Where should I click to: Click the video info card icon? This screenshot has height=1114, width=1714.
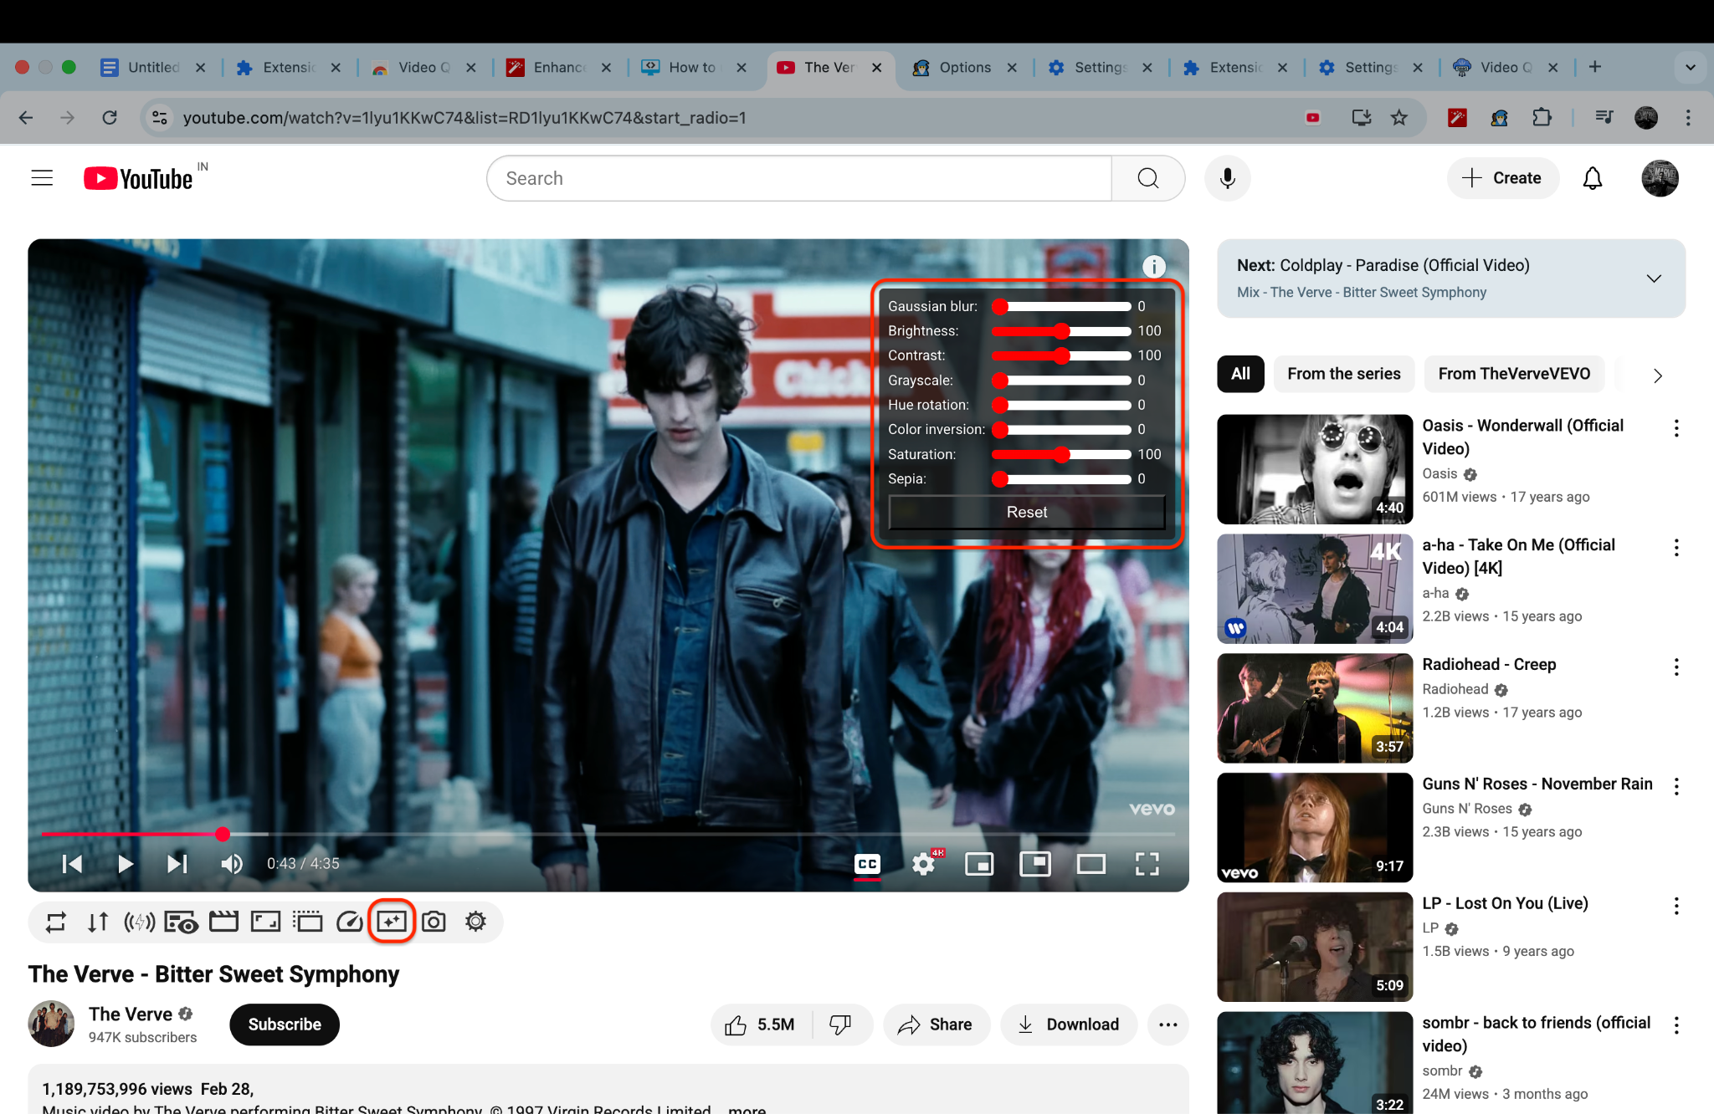pyautogui.click(x=1154, y=266)
